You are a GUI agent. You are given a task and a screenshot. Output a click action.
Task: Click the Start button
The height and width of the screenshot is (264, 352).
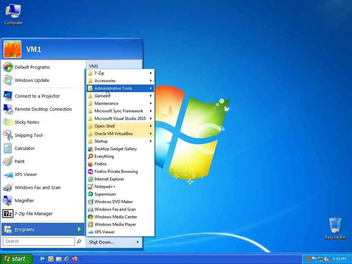tap(16, 259)
